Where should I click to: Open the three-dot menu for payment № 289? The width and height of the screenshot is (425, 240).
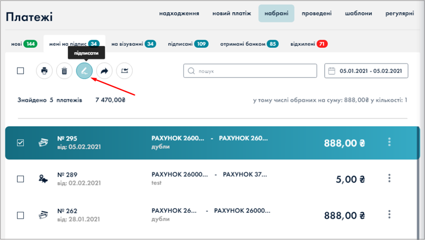389,178
